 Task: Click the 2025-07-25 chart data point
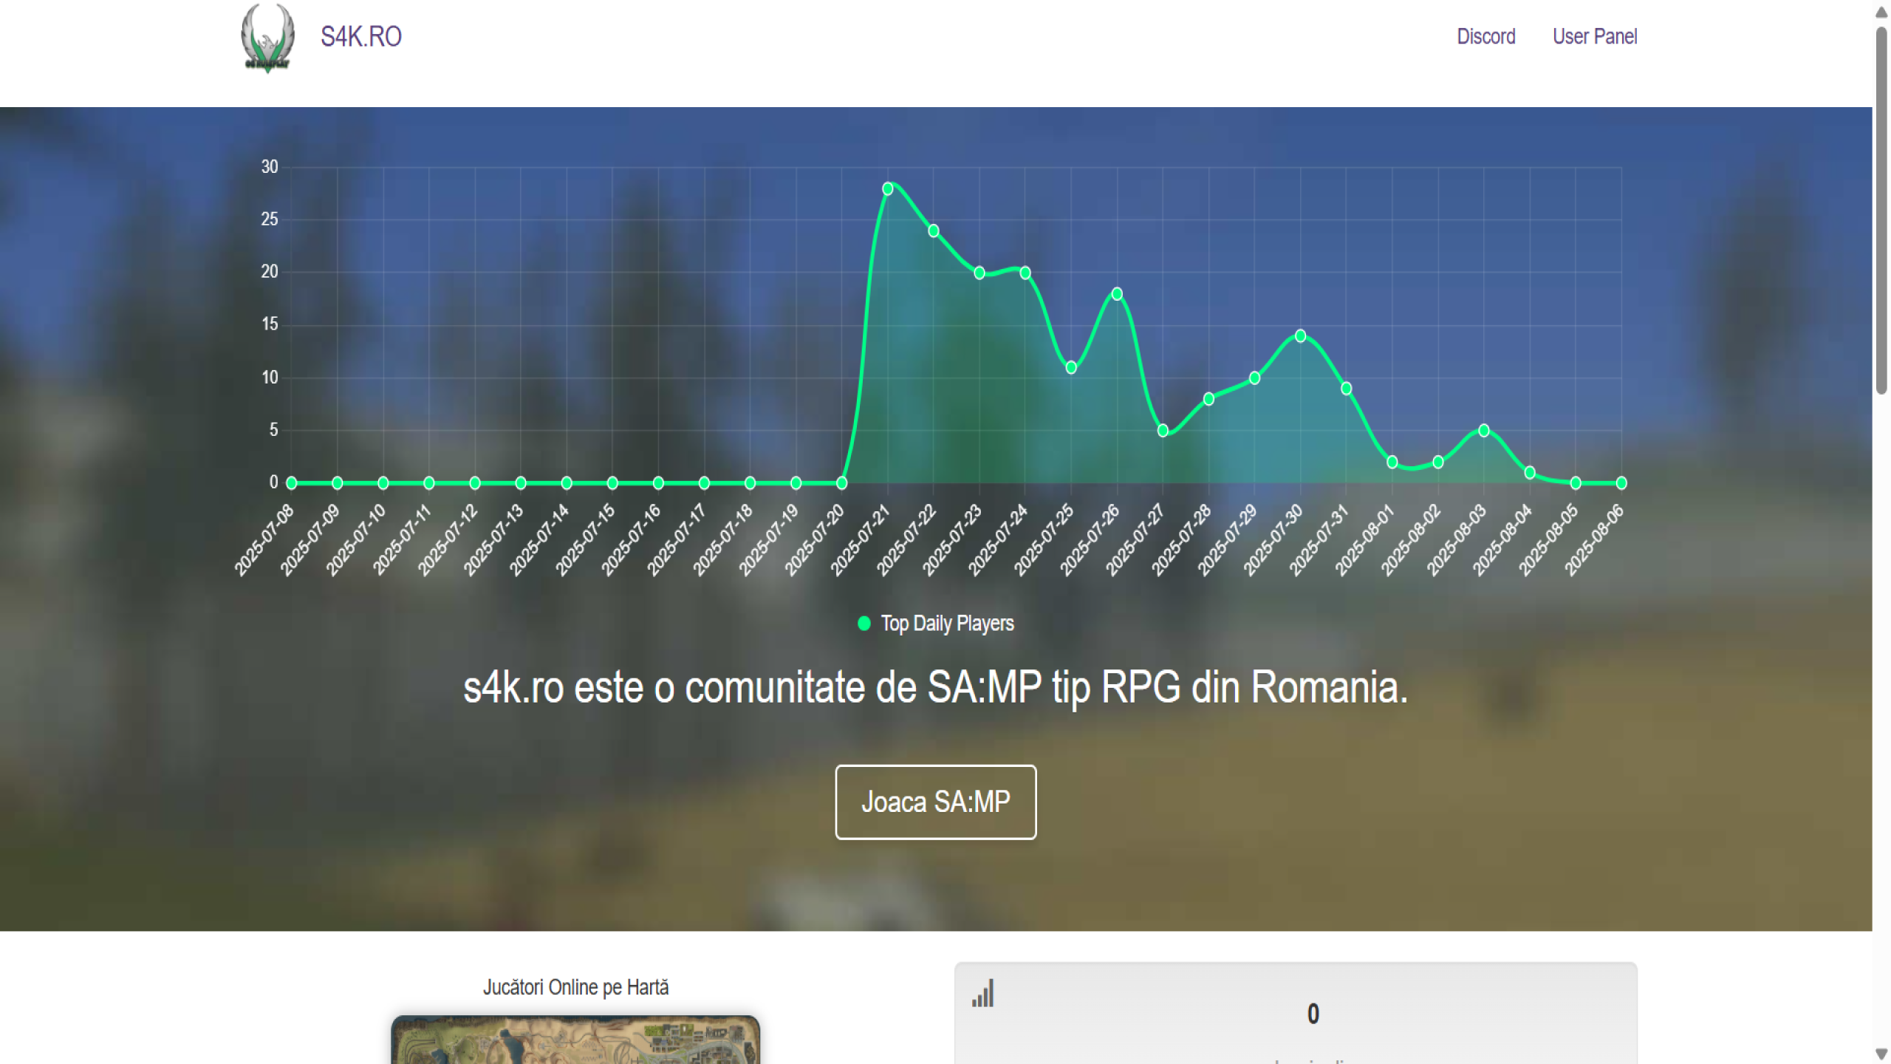pos(1071,368)
